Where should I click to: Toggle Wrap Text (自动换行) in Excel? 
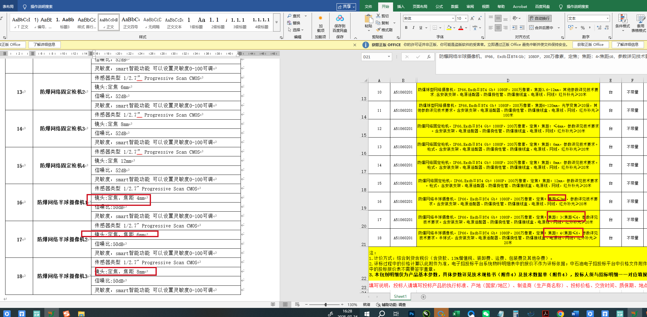click(539, 19)
